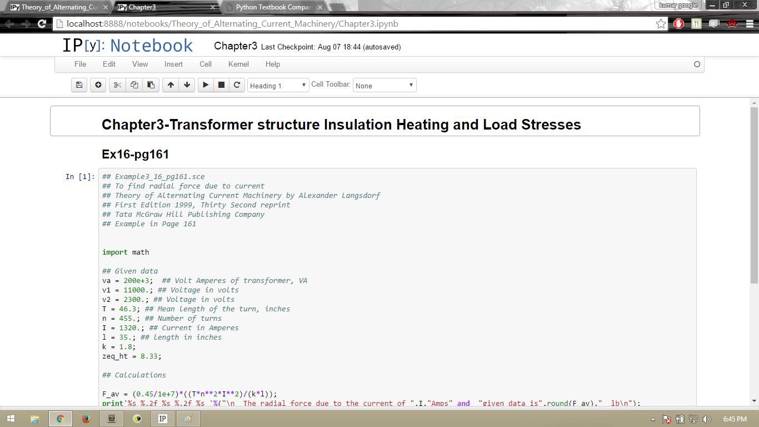
Task: Interrupt kernel with stop button
Action: point(221,85)
